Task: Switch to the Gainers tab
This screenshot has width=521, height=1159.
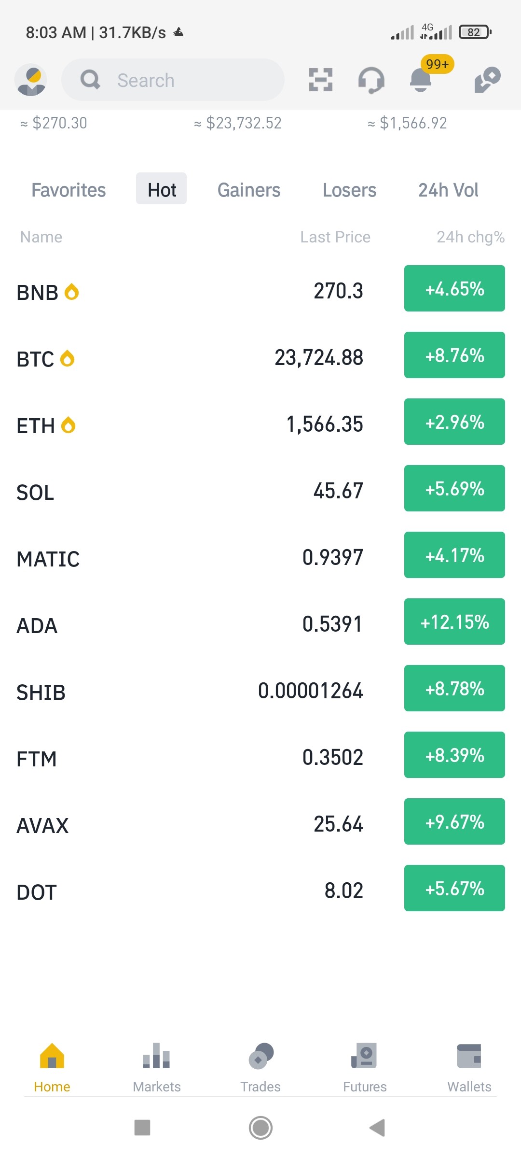Action: click(x=249, y=190)
